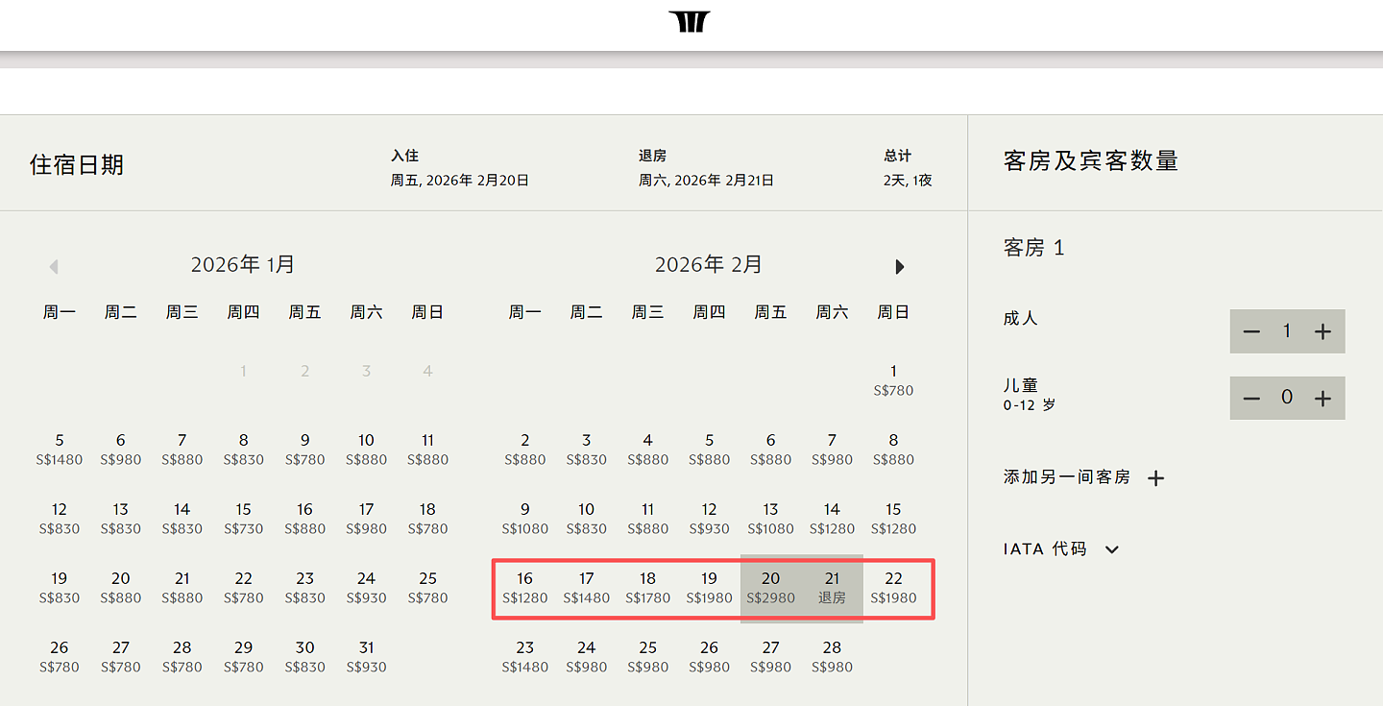1383x706 pixels.
Task: Select January 12 in the calendar
Action: 60,519
